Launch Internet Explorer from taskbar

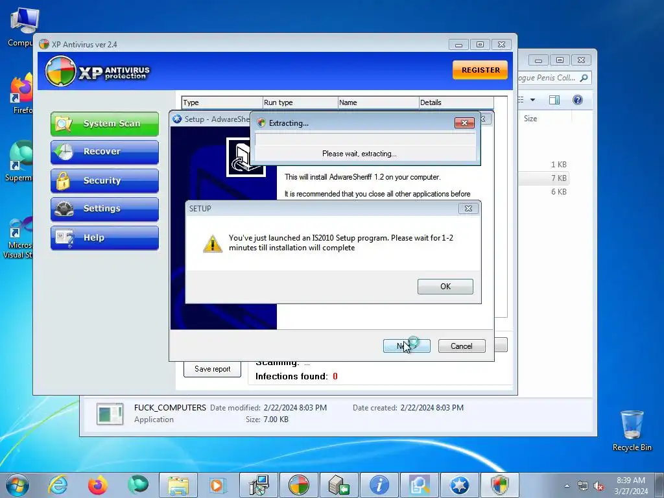coord(58,485)
